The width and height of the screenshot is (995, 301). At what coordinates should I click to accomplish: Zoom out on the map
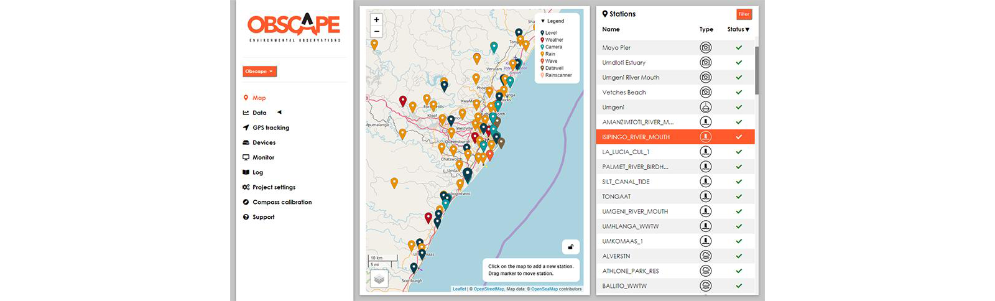click(376, 31)
